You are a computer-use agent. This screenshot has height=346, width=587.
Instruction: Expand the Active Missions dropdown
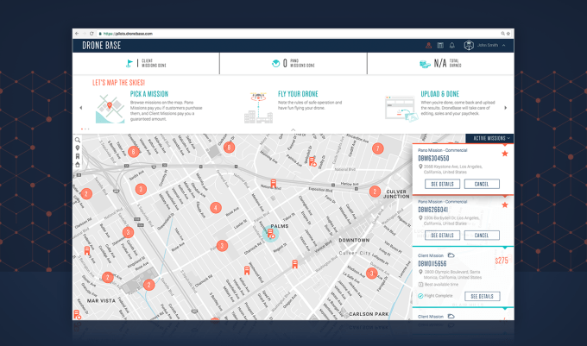click(x=489, y=138)
